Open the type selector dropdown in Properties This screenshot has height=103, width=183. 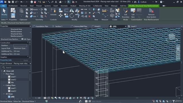click(x=30, y=33)
